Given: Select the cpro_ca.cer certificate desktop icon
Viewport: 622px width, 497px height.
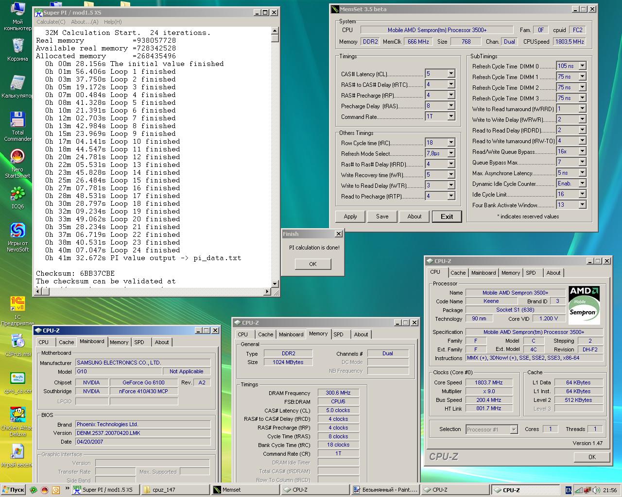Looking at the screenshot, I should tap(17, 382).
